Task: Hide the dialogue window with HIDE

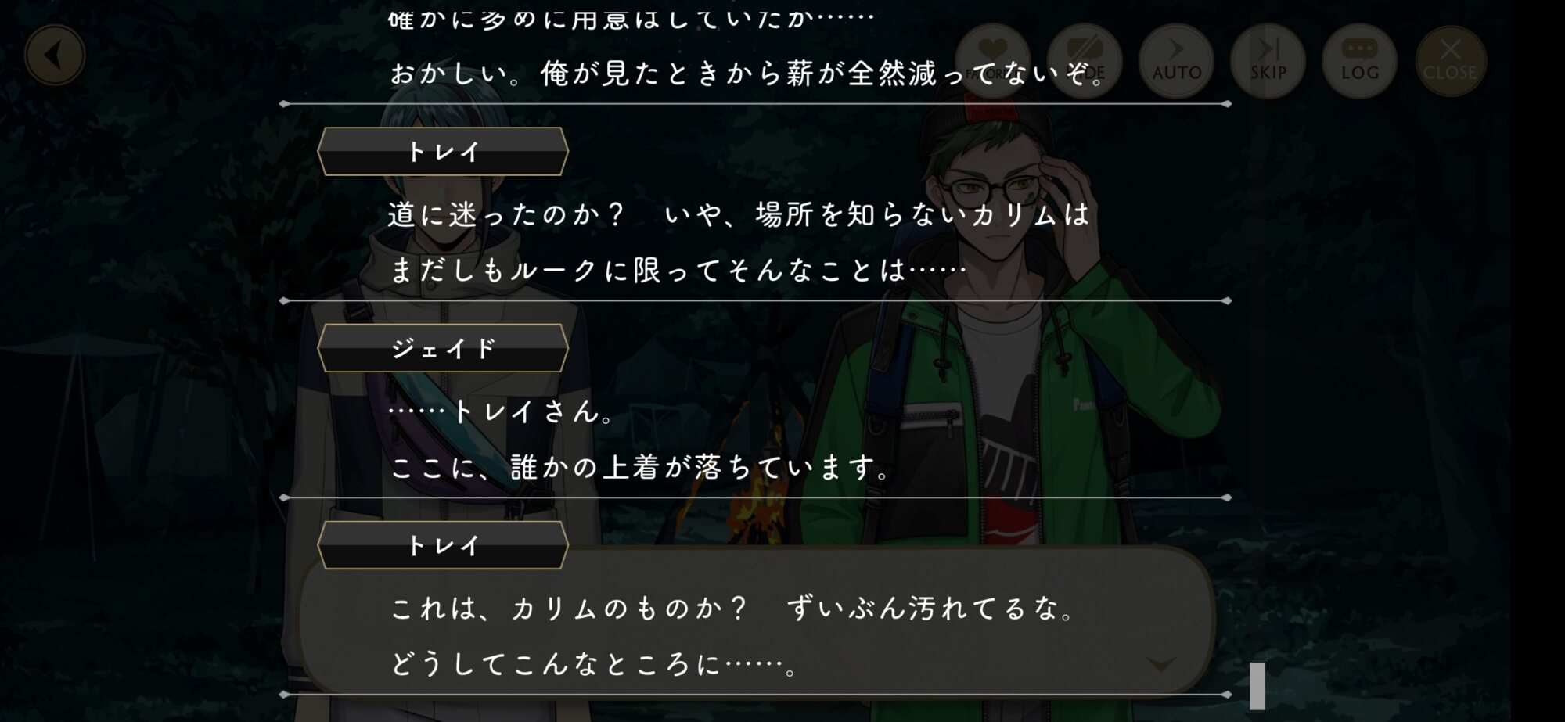Action: 1085,60
